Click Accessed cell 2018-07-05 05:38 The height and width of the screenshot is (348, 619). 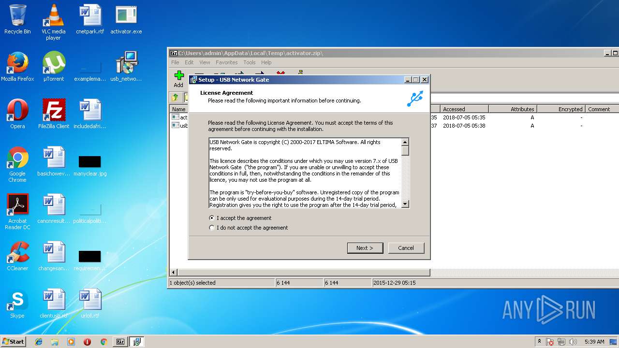click(464, 126)
